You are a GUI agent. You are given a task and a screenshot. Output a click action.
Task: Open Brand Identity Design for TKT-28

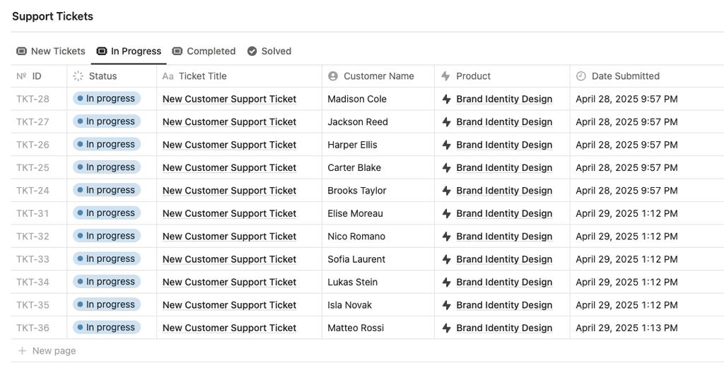pyautogui.click(x=504, y=99)
